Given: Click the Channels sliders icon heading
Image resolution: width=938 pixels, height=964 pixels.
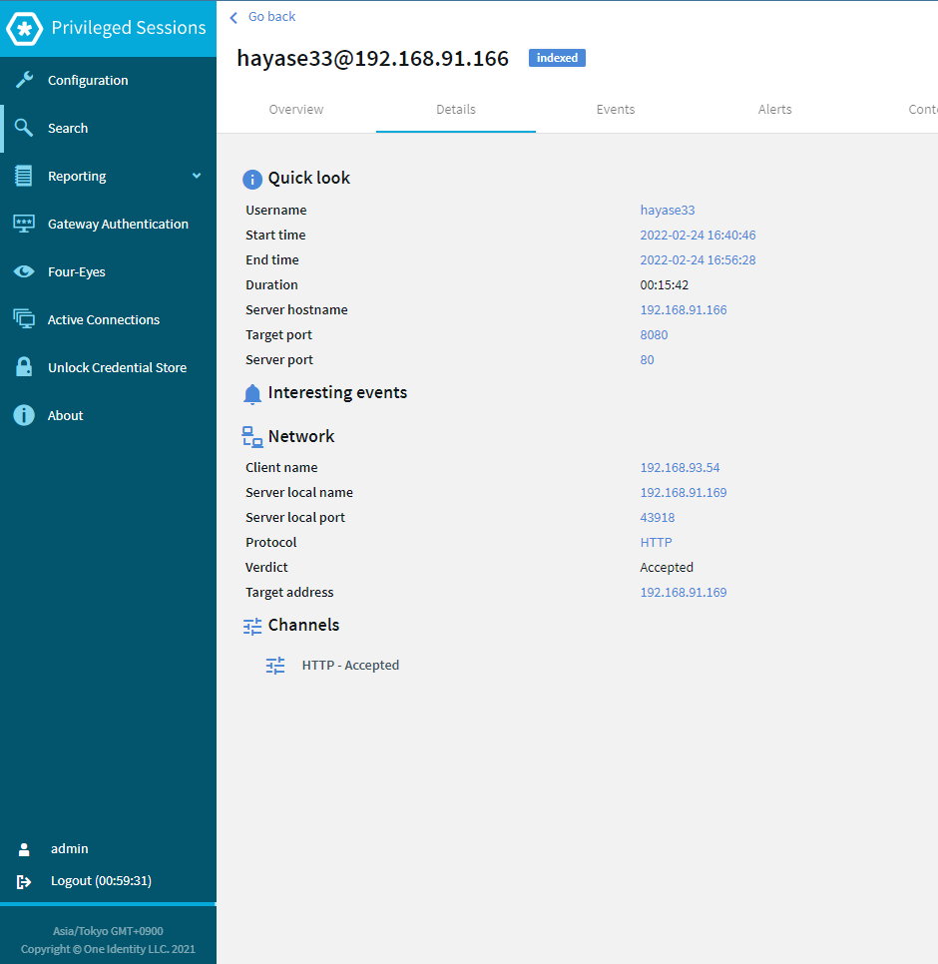Looking at the screenshot, I should point(252,626).
